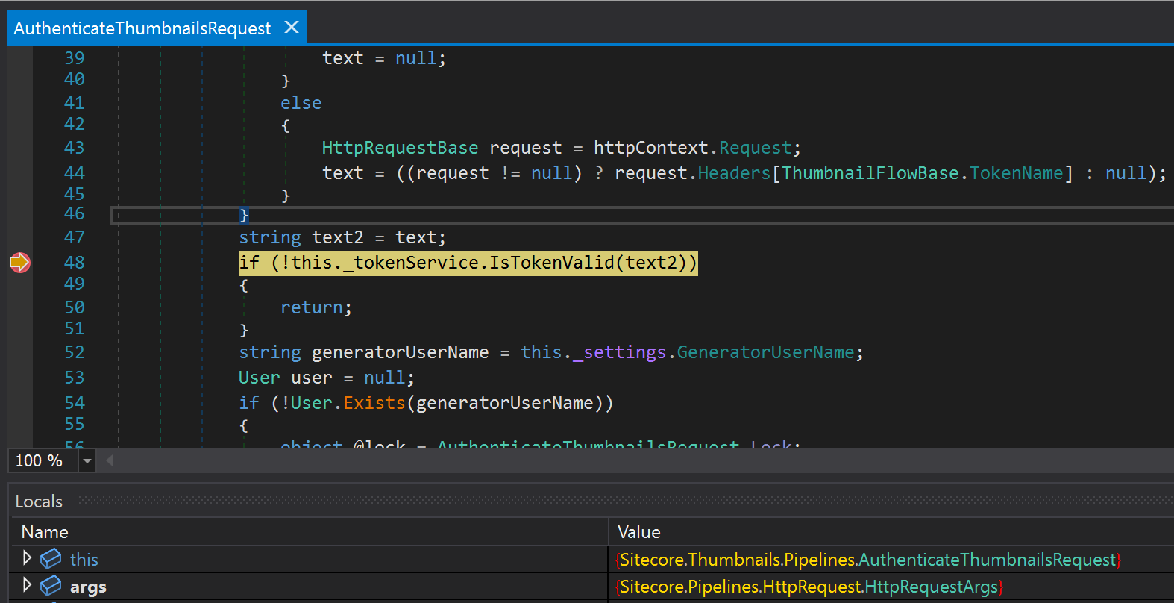Viewport: 1174px width, 603px height.
Task: Click the closing brace on line 46
Action: tap(243, 216)
